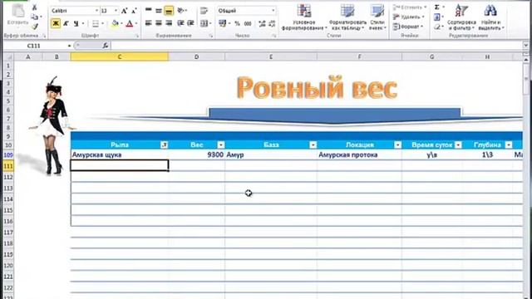Apply the yellow fill color bucket

click(115, 23)
